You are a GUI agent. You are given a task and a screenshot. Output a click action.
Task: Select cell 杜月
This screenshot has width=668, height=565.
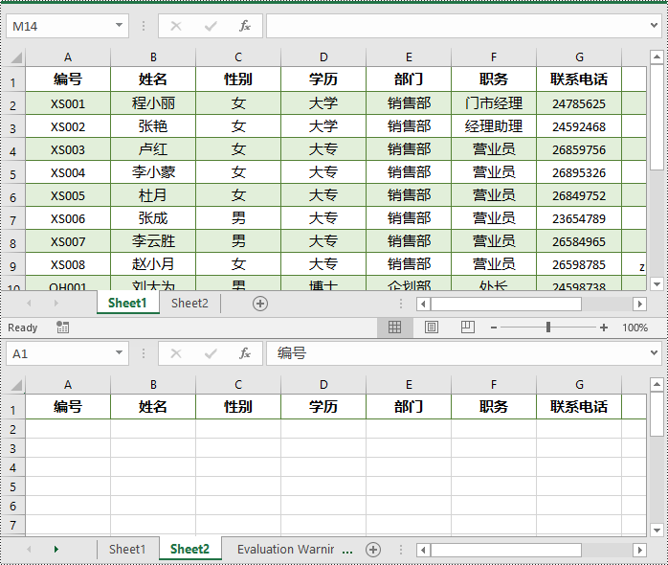tap(153, 195)
